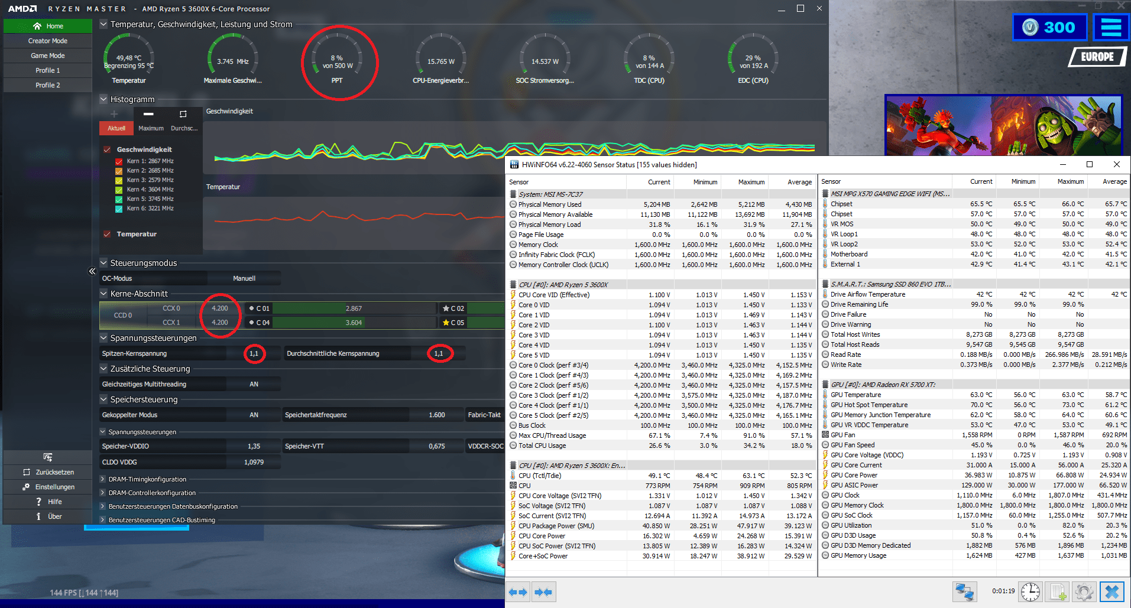
Task: Click the C 04 core speed bar at 3.604
Action: click(x=354, y=323)
